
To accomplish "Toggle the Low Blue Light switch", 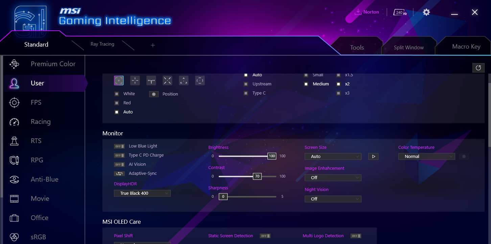I will [x=119, y=146].
